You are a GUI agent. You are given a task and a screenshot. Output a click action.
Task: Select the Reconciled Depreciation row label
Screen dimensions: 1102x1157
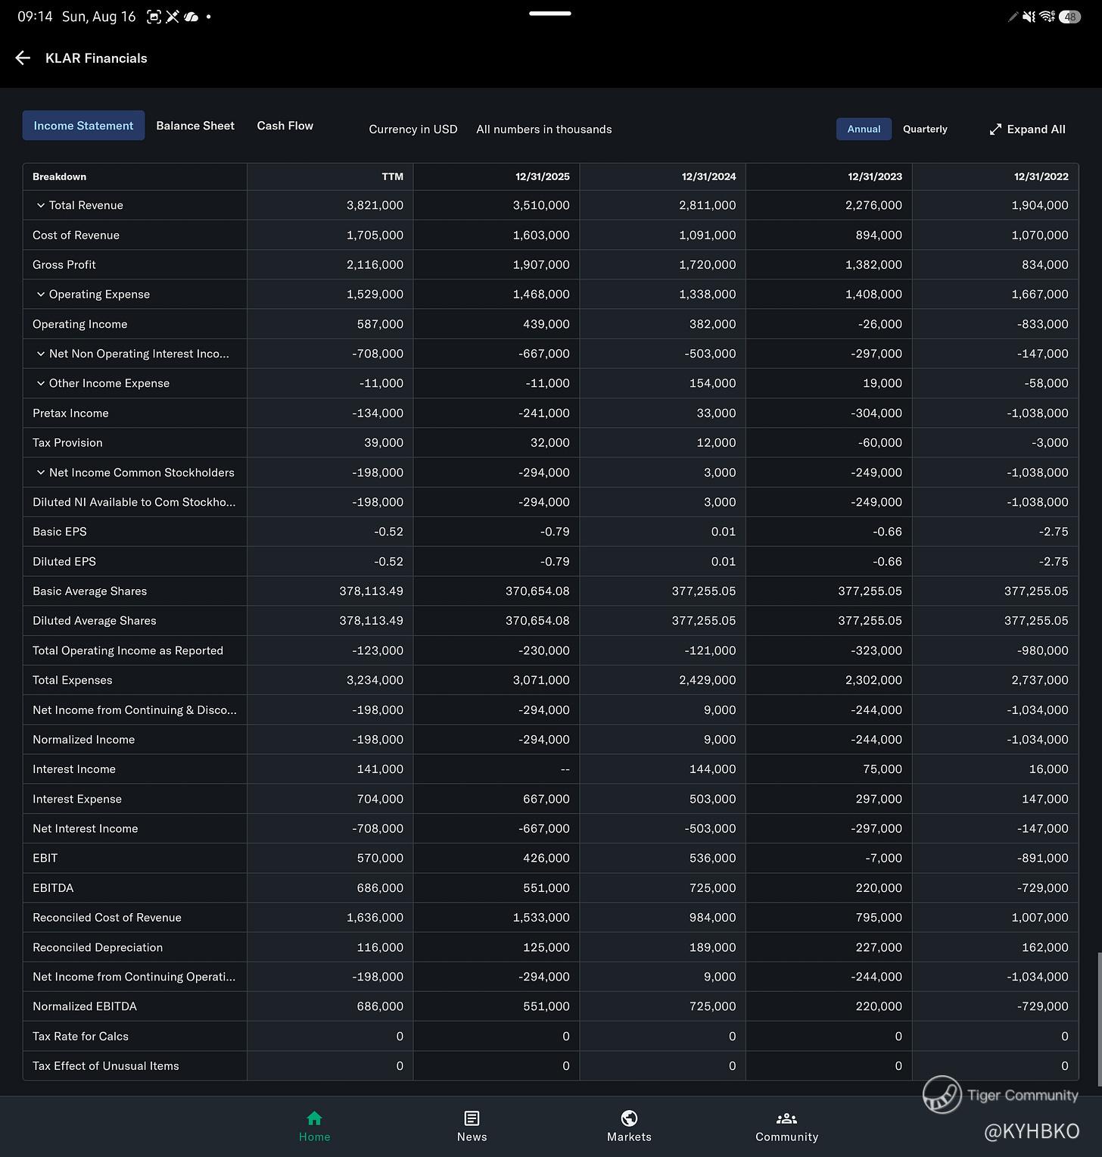(x=98, y=947)
